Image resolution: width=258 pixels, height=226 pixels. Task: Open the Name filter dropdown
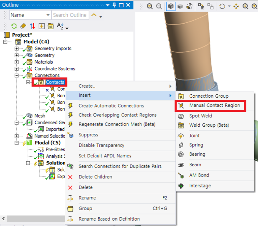[x=47, y=15]
